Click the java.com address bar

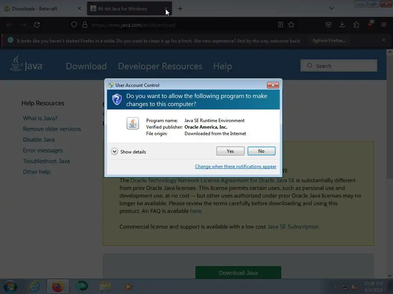[x=175, y=25]
